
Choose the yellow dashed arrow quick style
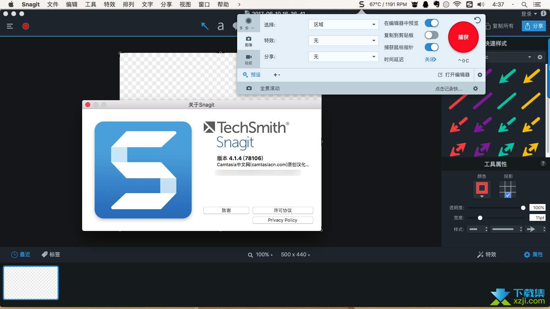531,125
